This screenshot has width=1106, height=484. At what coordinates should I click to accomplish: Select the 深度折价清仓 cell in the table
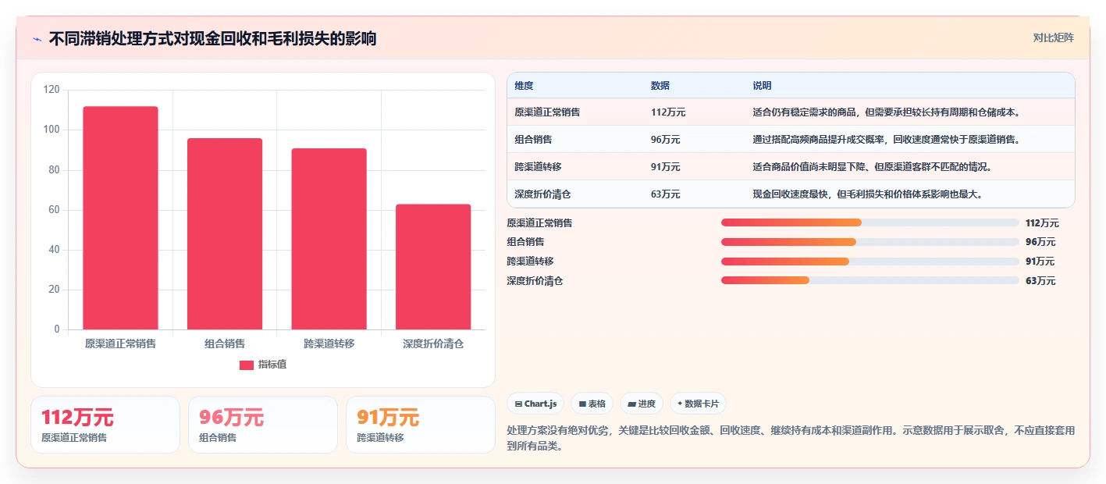pos(542,194)
